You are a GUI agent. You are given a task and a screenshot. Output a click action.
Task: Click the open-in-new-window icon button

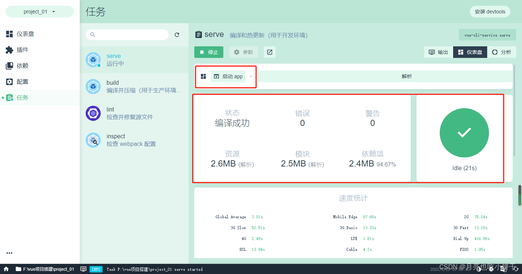pyautogui.click(x=270, y=52)
